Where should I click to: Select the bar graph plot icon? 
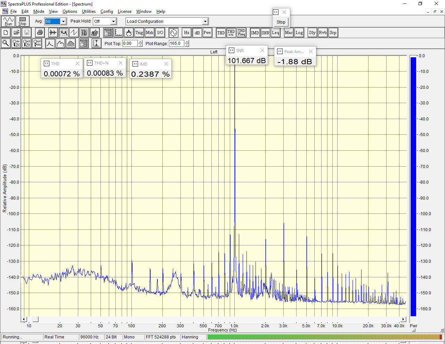(x=71, y=43)
